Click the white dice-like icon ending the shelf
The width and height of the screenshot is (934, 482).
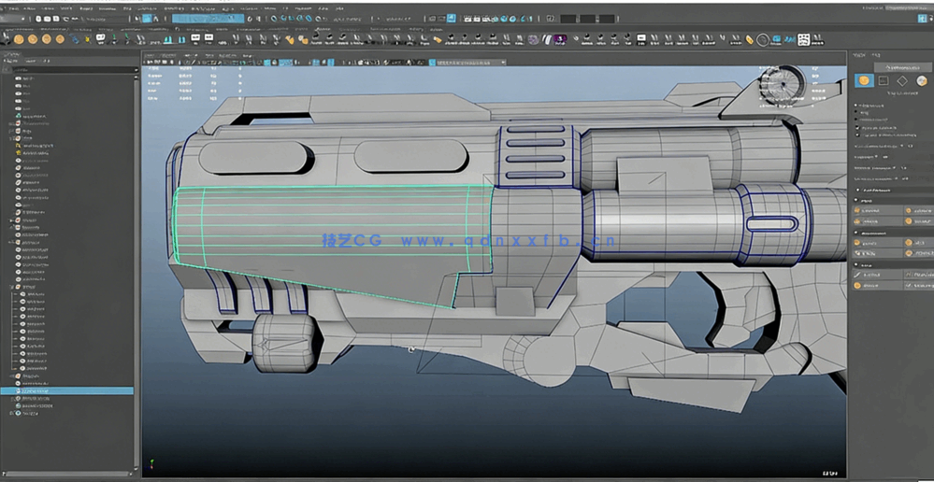pyautogui.click(x=803, y=39)
